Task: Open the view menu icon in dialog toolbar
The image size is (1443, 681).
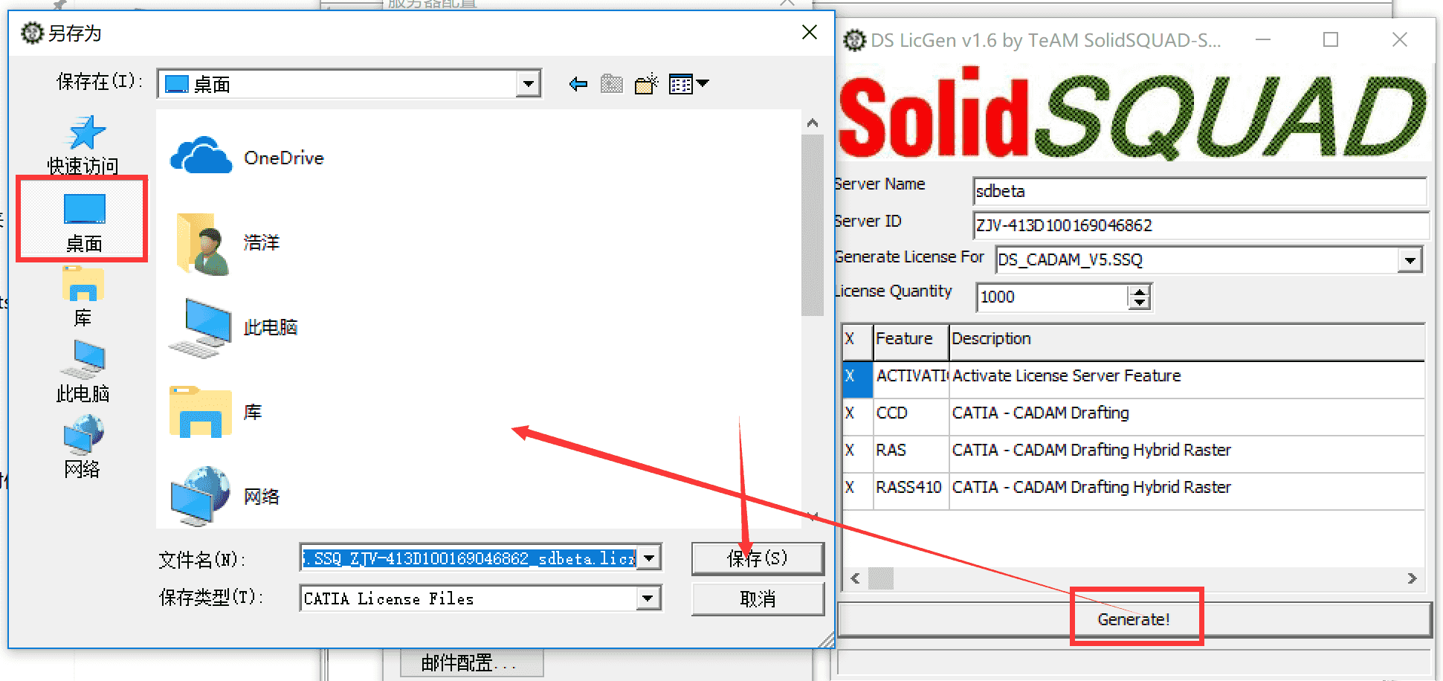Action: point(688,84)
